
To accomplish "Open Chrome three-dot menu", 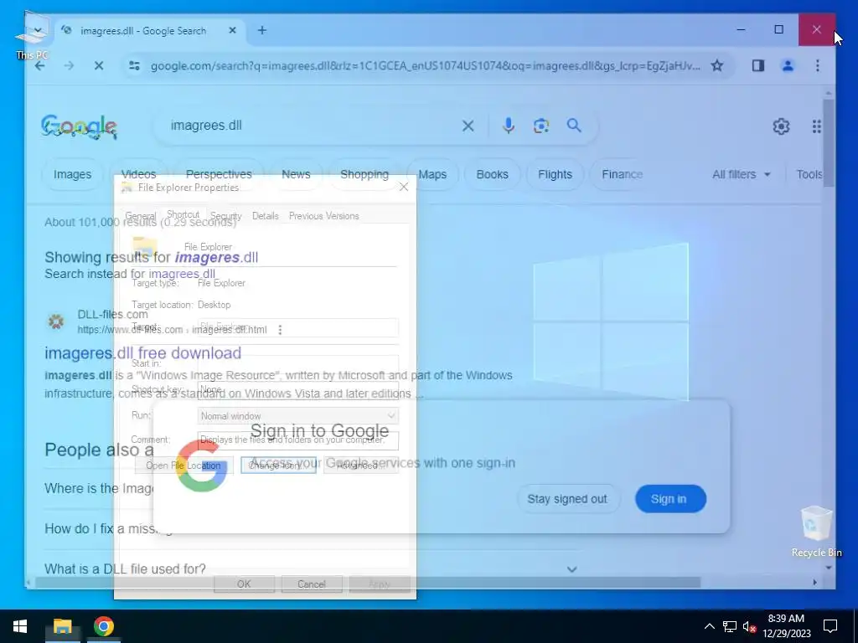I will point(818,66).
